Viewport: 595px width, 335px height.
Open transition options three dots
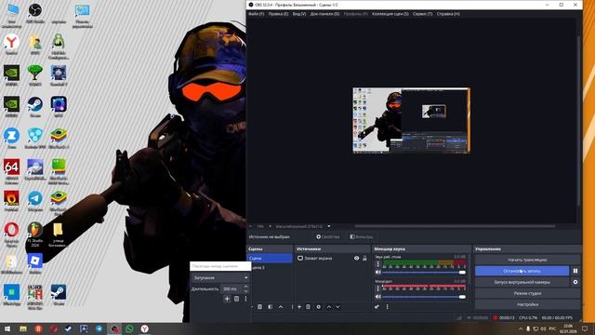click(245, 299)
